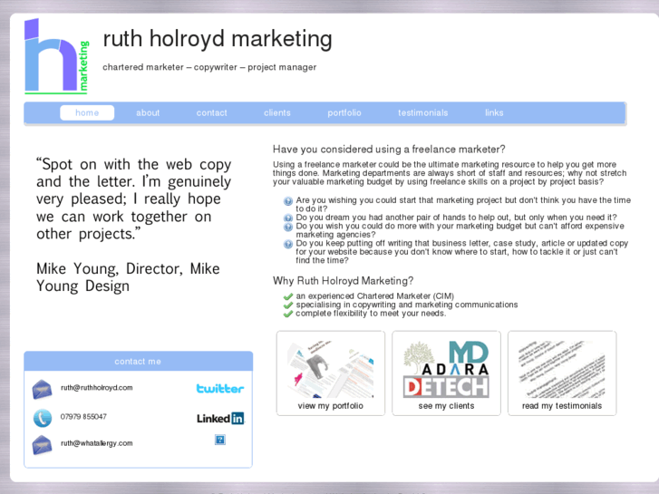Click the question bullet beside 'Do you wish'
The height and width of the screenshot is (494, 659).
point(288,227)
